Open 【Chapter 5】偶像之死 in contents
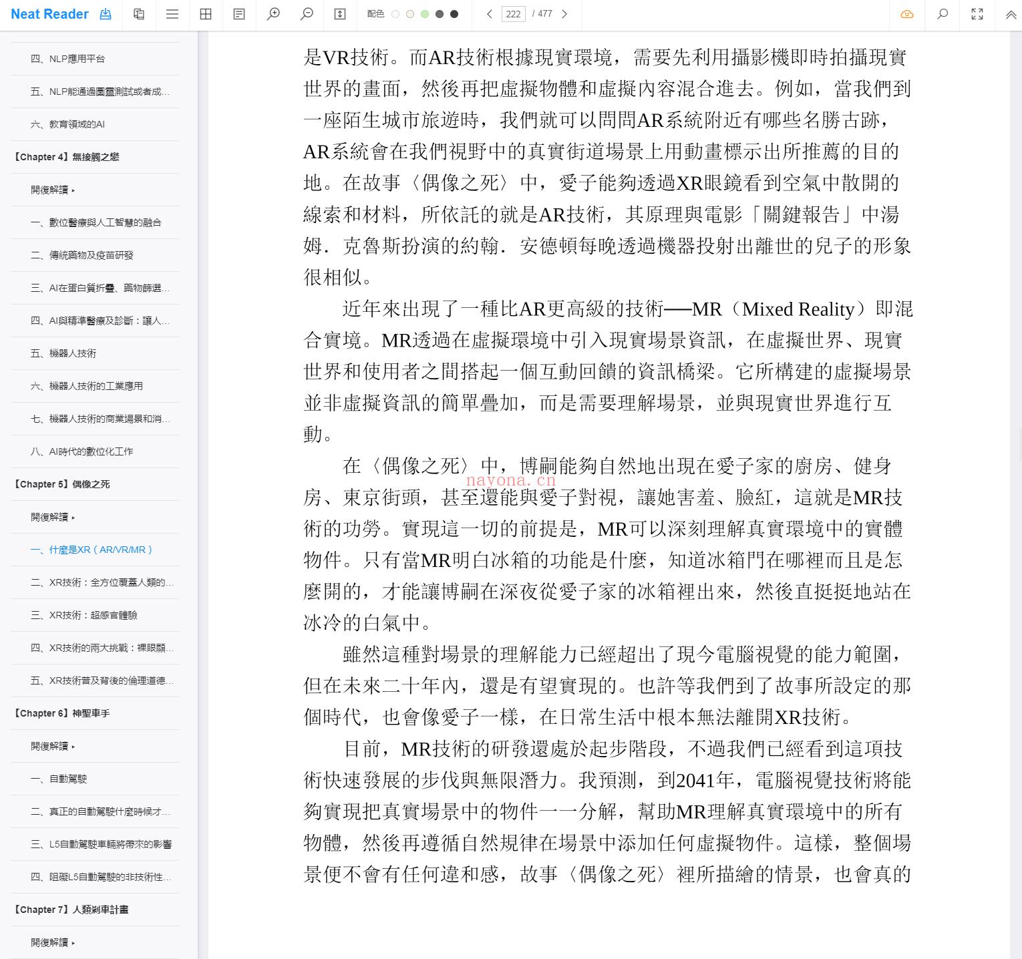 coord(61,484)
